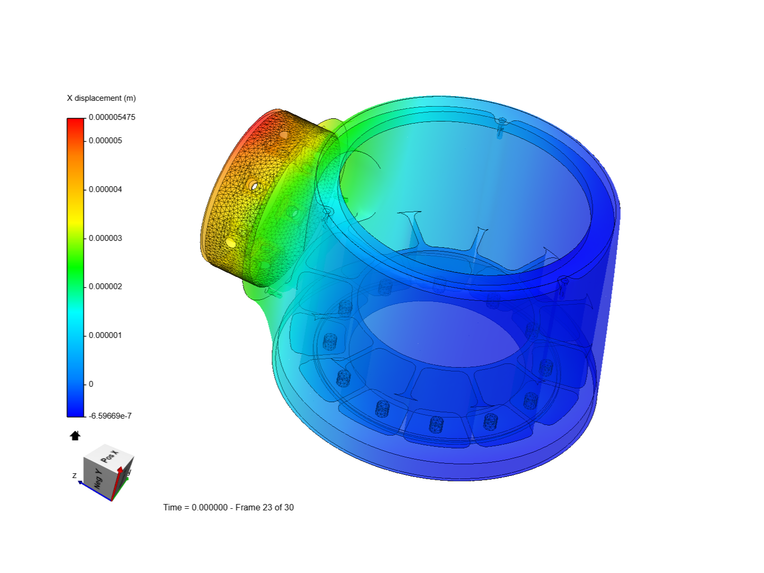Click the 0.000005 legend label
The height and width of the screenshot is (573, 764).
105,141
